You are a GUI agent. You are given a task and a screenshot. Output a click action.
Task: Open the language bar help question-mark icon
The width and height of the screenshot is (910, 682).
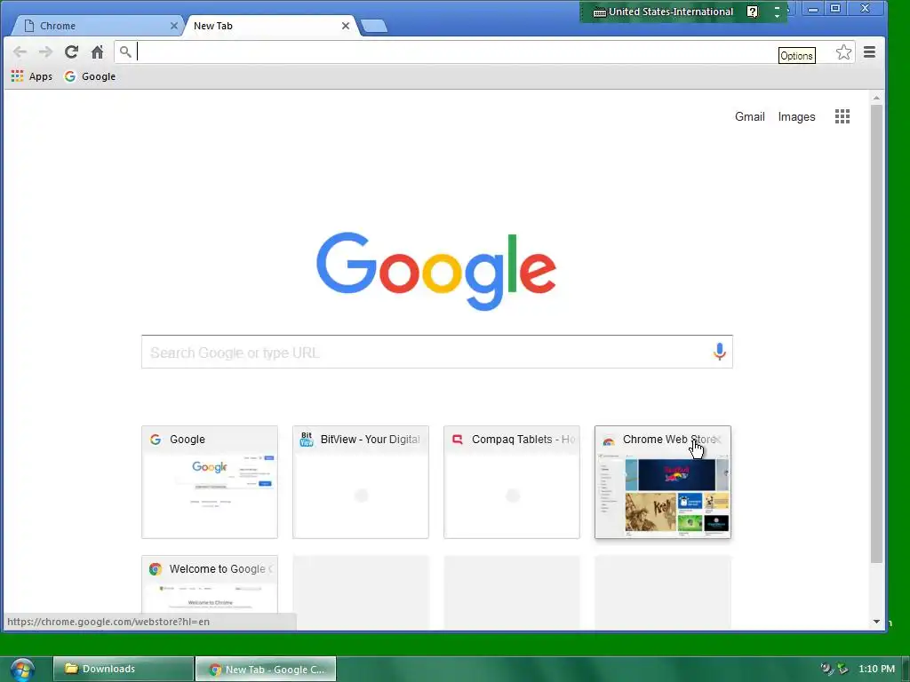point(752,12)
